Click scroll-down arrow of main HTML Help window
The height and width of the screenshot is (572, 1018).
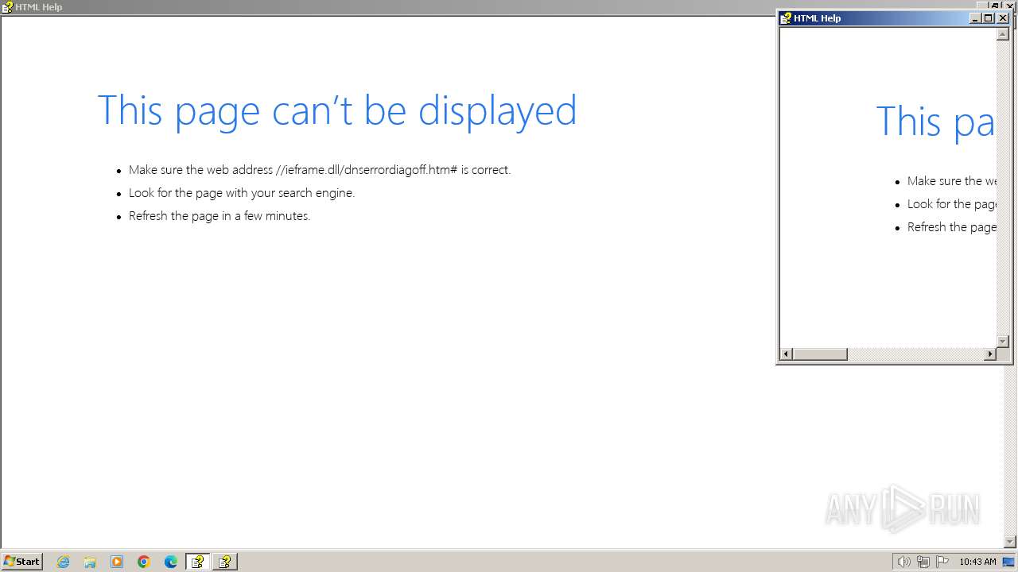pyautogui.click(x=1011, y=542)
